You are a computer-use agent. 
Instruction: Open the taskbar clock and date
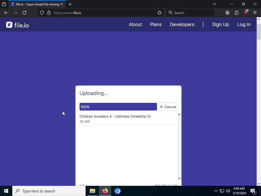239,191
